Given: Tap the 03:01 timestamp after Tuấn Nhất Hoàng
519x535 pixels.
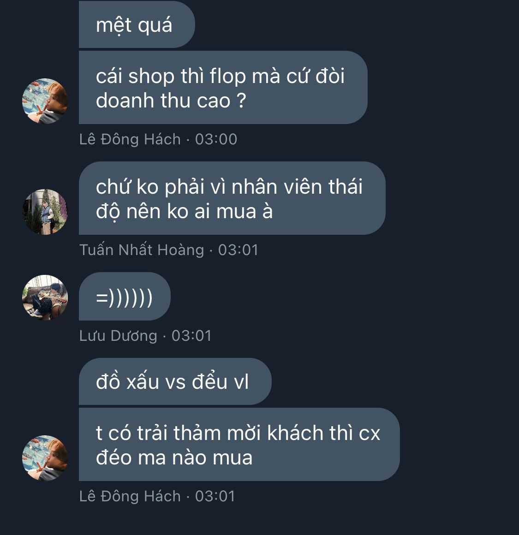Looking at the screenshot, I should coord(238,250).
